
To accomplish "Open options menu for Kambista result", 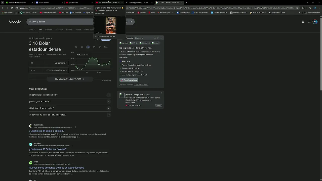I will click(72, 146).
